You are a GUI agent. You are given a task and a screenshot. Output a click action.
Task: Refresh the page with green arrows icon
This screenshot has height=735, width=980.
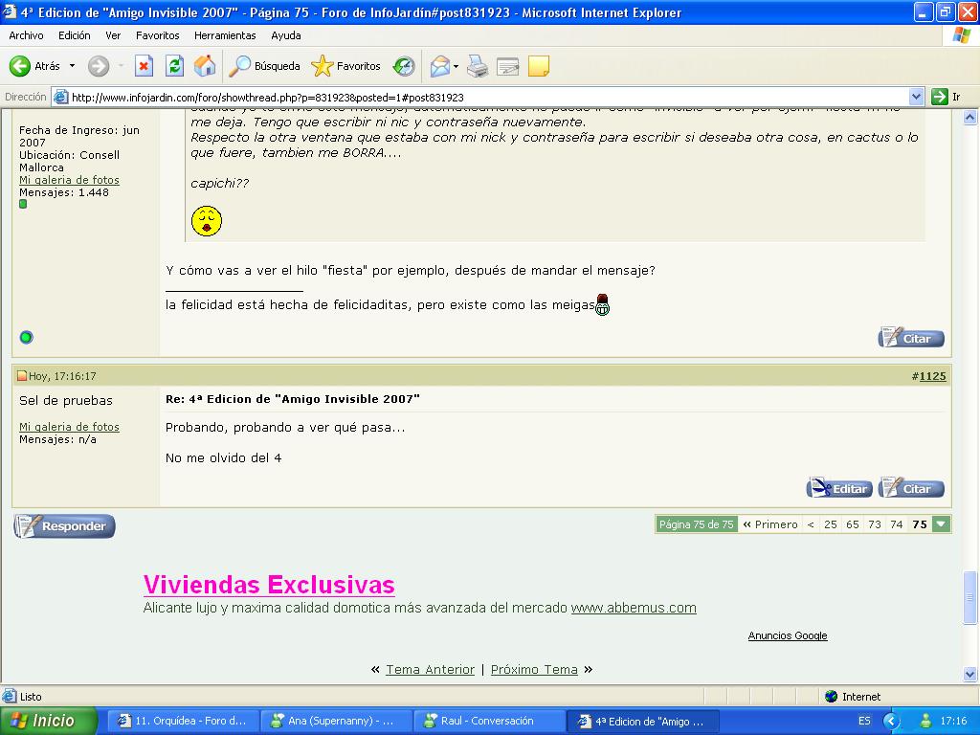click(x=174, y=66)
